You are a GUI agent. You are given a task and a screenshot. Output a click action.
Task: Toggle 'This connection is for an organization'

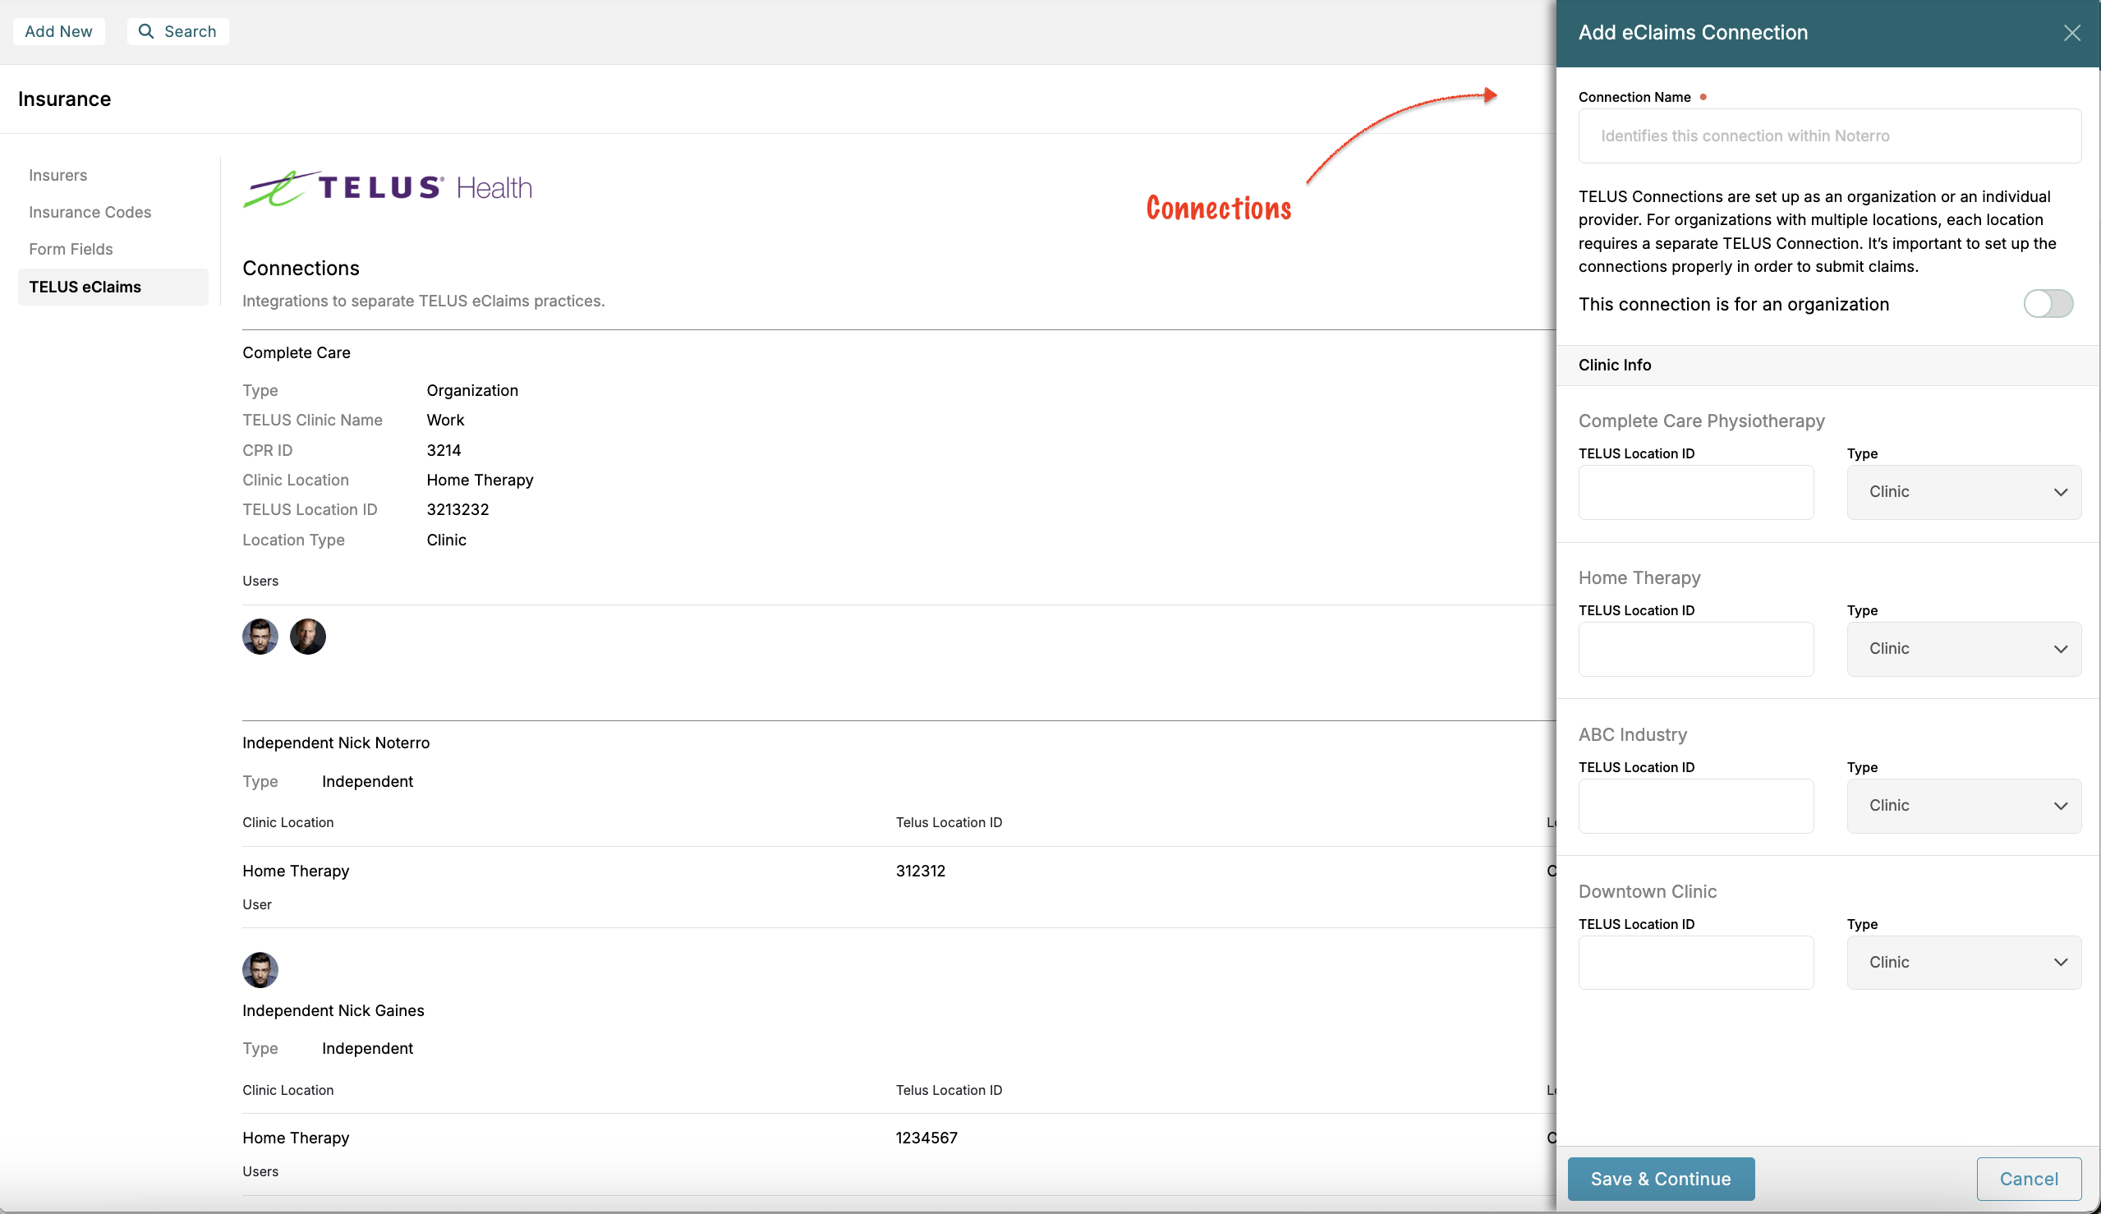pyautogui.click(x=2048, y=304)
